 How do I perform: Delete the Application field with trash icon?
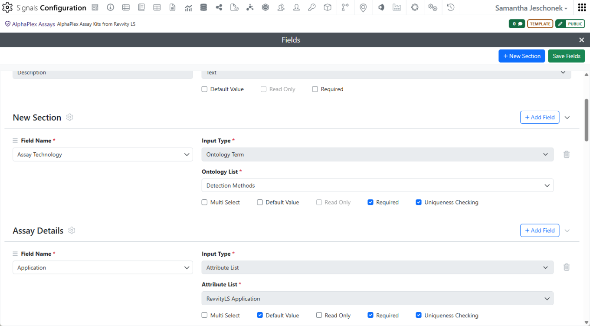tap(567, 267)
